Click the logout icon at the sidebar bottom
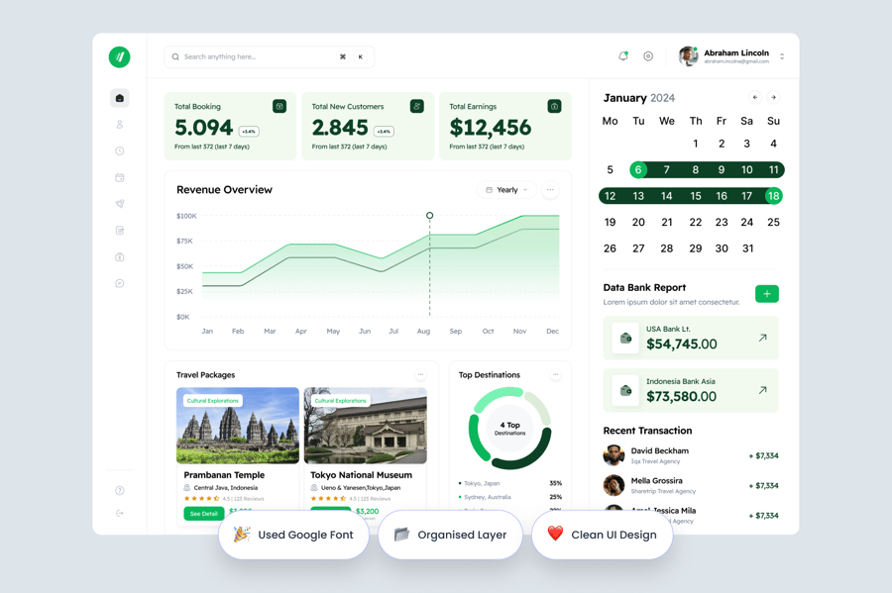Image resolution: width=892 pixels, height=593 pixels. (120, 513)
